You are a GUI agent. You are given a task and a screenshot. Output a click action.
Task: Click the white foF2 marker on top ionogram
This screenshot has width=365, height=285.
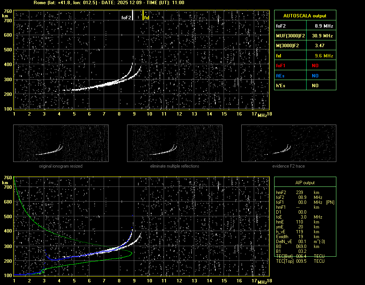pyautogui.click(x=132, y=15)
